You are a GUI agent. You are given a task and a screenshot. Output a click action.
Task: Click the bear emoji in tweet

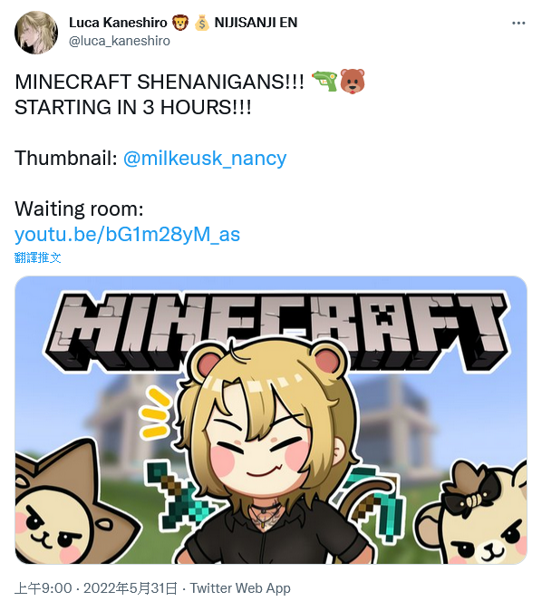pyautogui.click(x=353, y=81)
